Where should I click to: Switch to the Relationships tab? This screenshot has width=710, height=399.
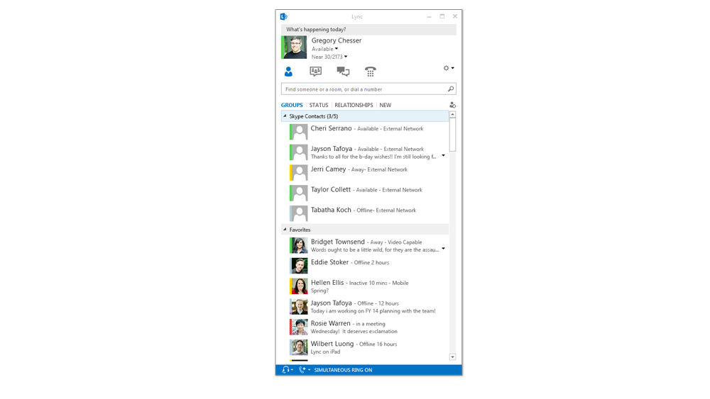354,105
